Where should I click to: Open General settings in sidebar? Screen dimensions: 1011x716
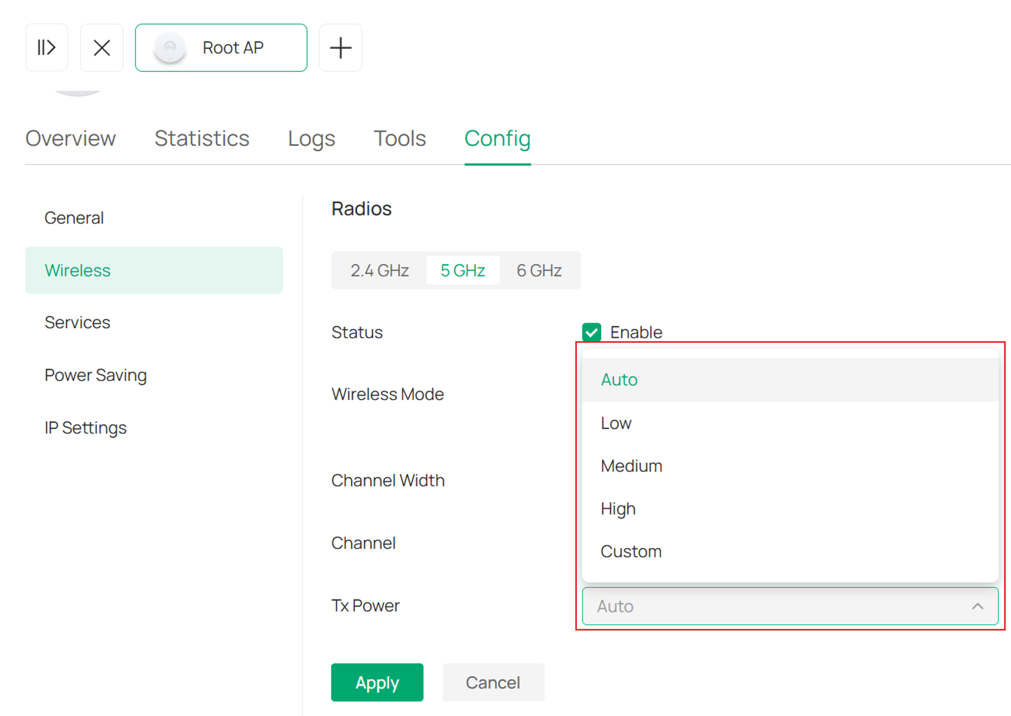(154, 218)
